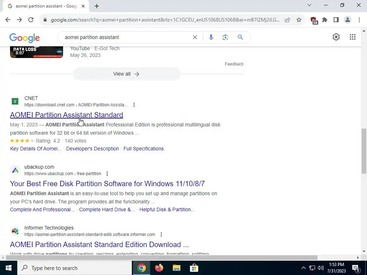Image resolution: width=367 pixels, height=275 pixels.
Task: Click the Informer Technologies favicon
Action: click(x=15, y=231)
